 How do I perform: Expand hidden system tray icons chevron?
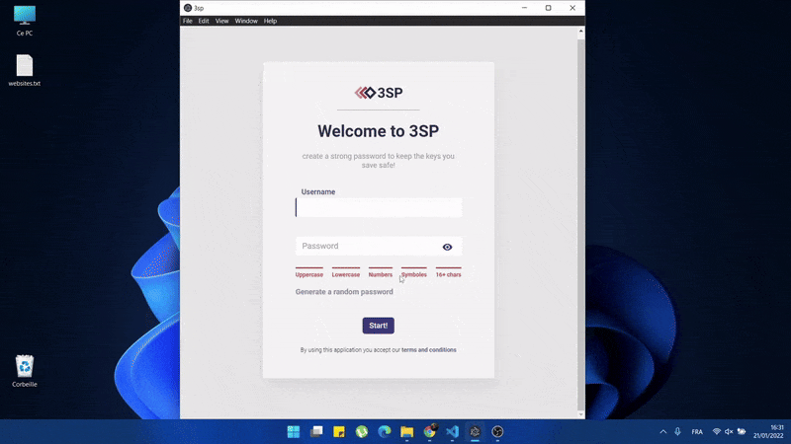[x=662, y=432]
